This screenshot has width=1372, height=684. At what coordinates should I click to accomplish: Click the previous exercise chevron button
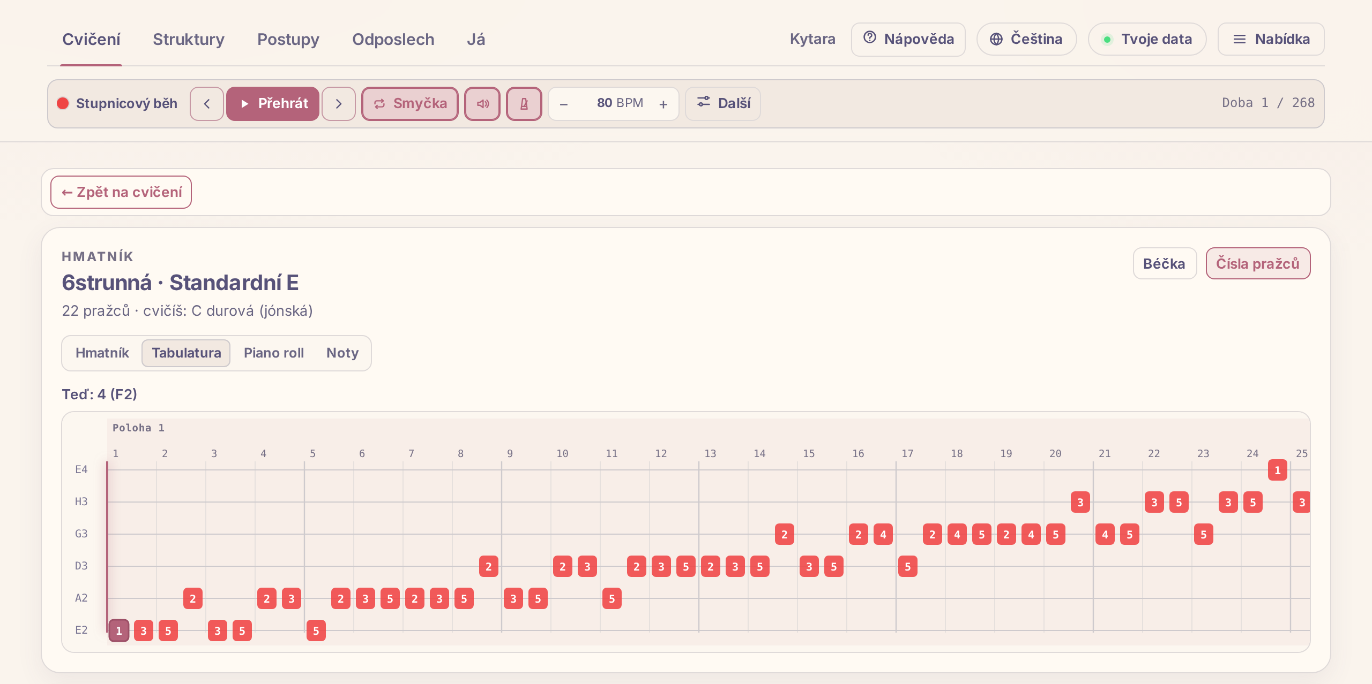click(x=207, y=104)
